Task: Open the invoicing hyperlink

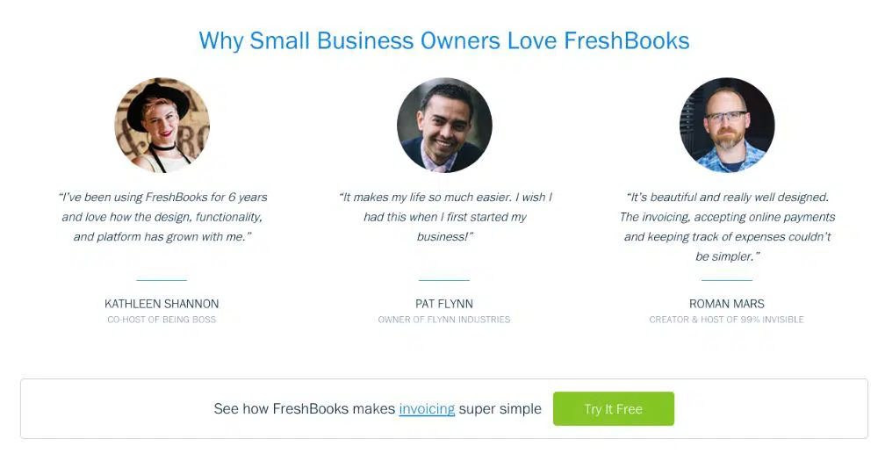Action: coord(427,409)
